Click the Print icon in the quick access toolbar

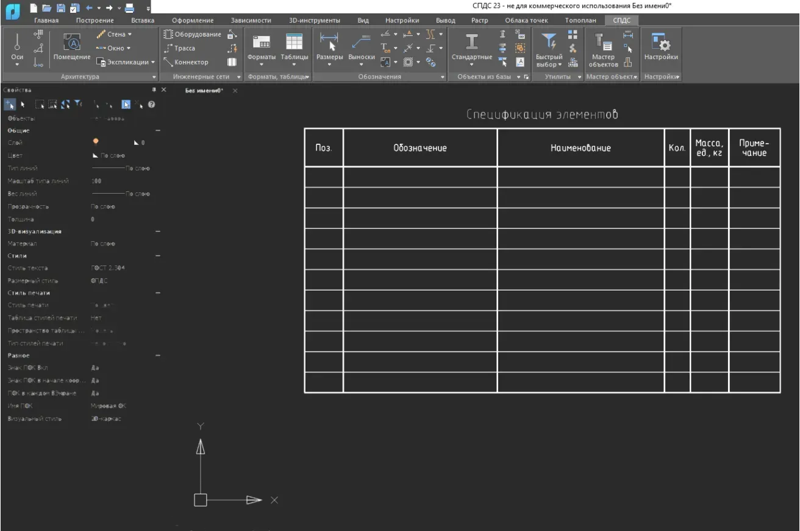coord(129,8)
